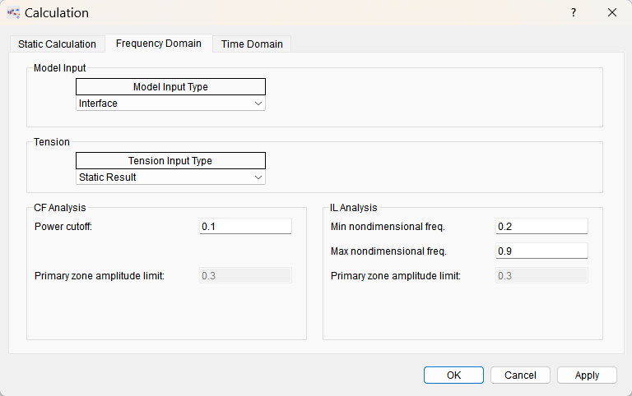Close the Calculation dialog window
This screenshot has width=632, height=396.
[611, 13]
